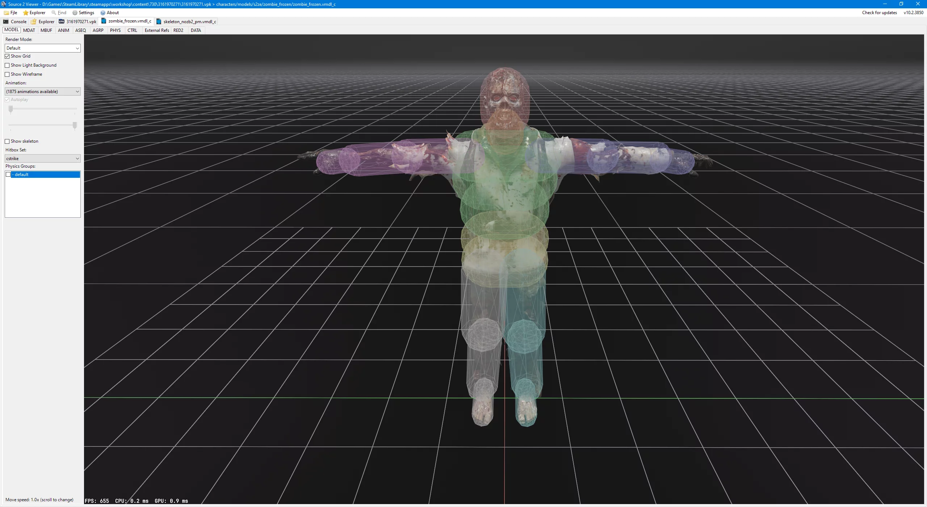The width and height of the screenshot is (927, 507).
Task: Open the Explorer menu with star icon
Action: pos(34,13)
